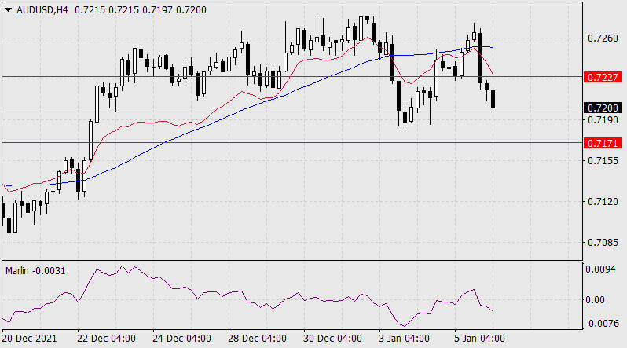Click the 0.0094 Marlin scale value

click(x=600, y=269)
